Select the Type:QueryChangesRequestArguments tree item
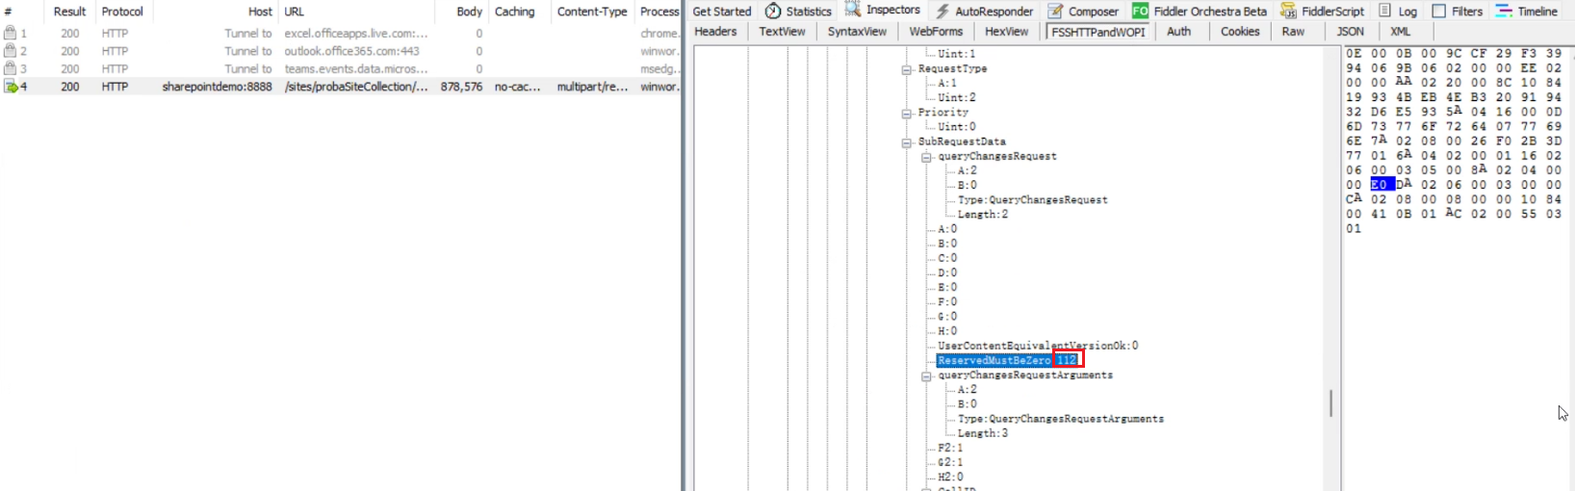Image resolution: width=1575 pixels, height=491 pixels. coord(1060,419)
